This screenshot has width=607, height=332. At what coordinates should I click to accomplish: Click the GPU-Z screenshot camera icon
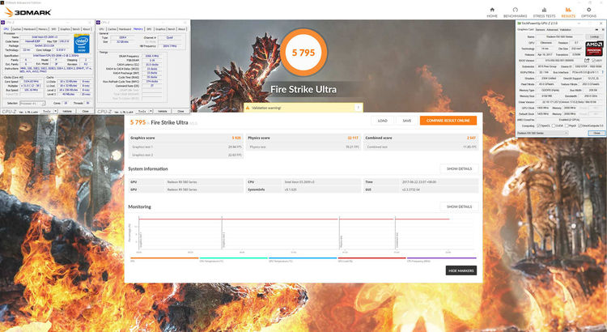(596, 29)
